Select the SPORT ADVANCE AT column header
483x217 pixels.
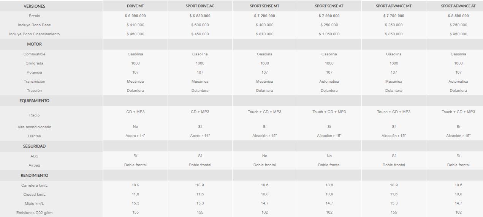click(458, 6)
